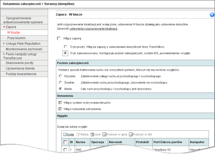Click the Przesuń w górę icon
This screenshot has height=155, width=215.
coord(105,134)
